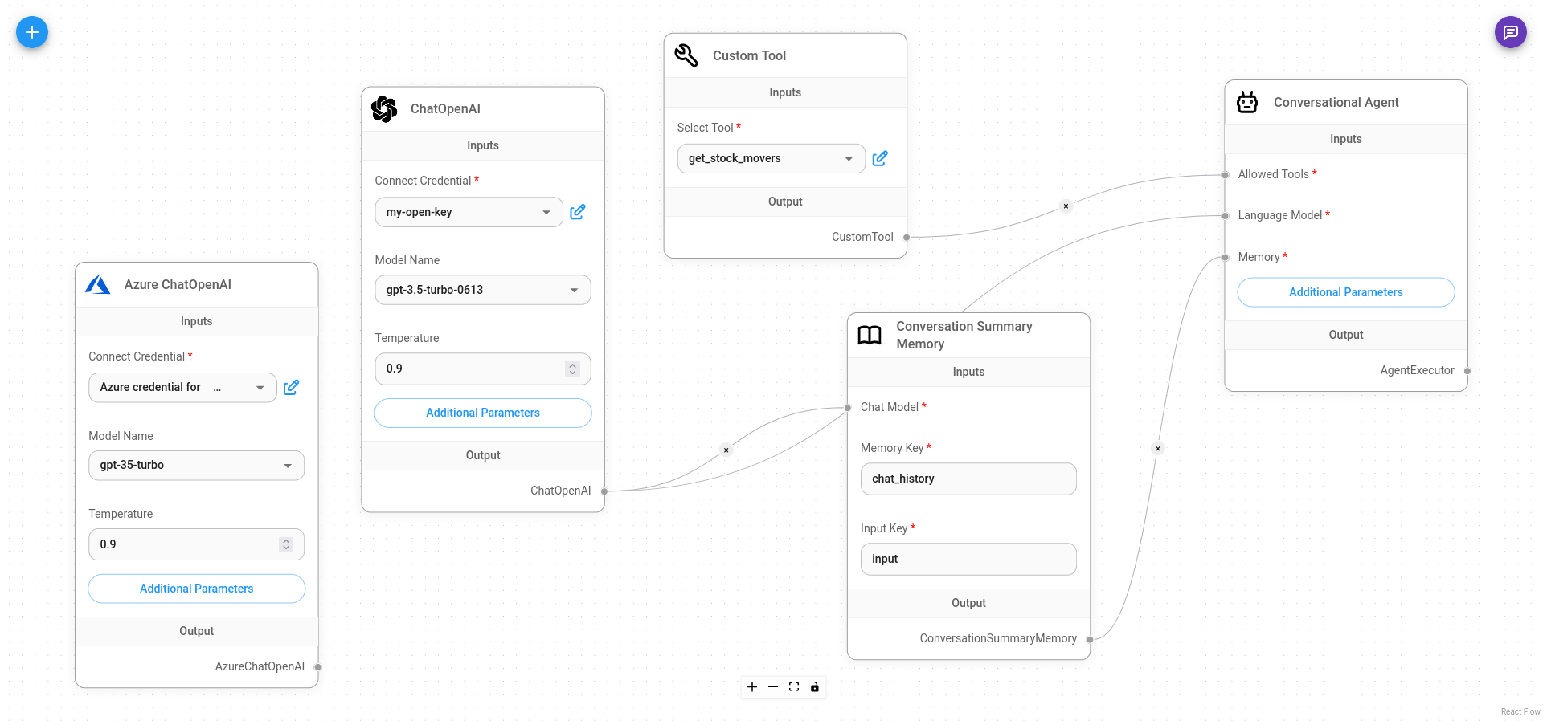The width and height of the screenshot is (1543, 721).
Task: Click the Azure ChatOpenAI logo icon
Action: click(x=98, y=285)
